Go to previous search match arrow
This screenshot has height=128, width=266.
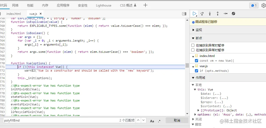[138, 120]
